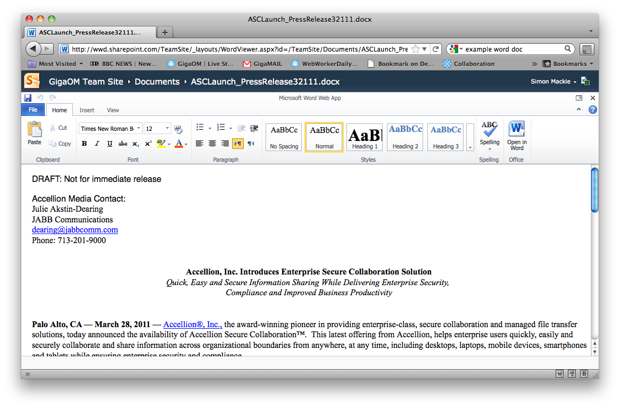Image resolution: width=620 pixels, height=408 pixels.
Task: Open the File menu tab
Action: [x=33, y=110]
